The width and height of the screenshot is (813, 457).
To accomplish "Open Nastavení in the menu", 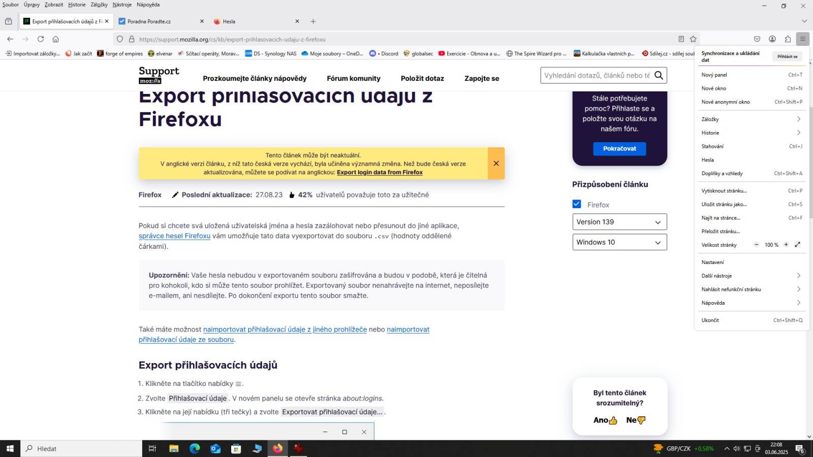I will pyautogui.click(x=752, y=263).
